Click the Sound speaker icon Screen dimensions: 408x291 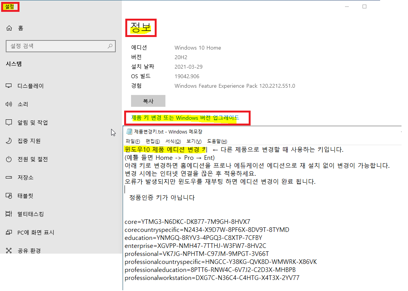(9, 104)
